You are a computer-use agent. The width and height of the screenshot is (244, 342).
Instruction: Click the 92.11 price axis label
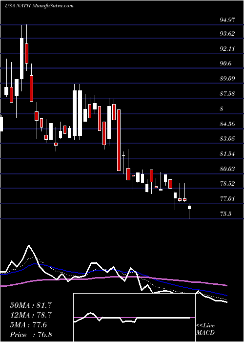(x=227, y=49)
